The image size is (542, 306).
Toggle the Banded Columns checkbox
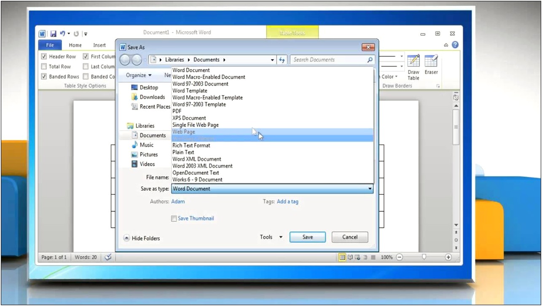(x=86, y=77)
